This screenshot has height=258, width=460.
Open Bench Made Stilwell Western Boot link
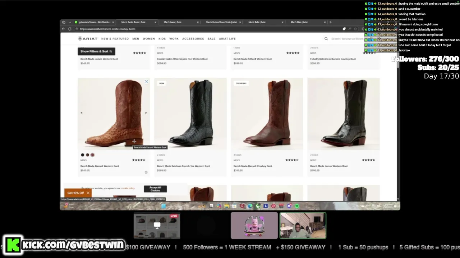click(253, 59)
